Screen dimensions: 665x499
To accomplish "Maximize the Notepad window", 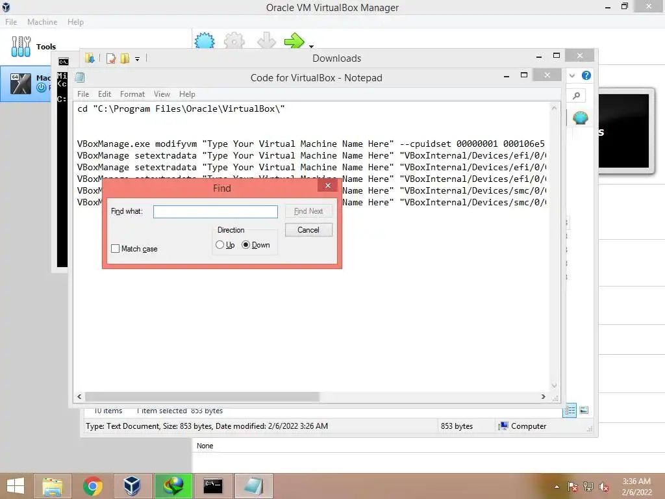I will (x=524, y=75).
